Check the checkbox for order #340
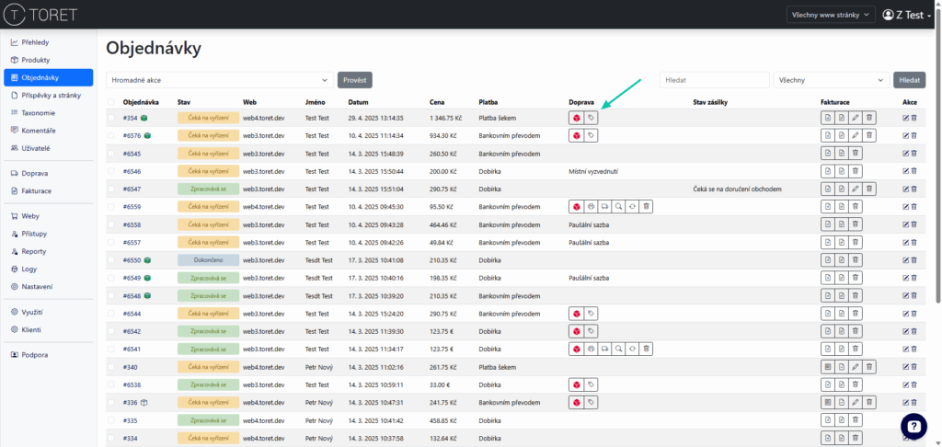This screenshot has height=447, width=942. pos(110,366)
